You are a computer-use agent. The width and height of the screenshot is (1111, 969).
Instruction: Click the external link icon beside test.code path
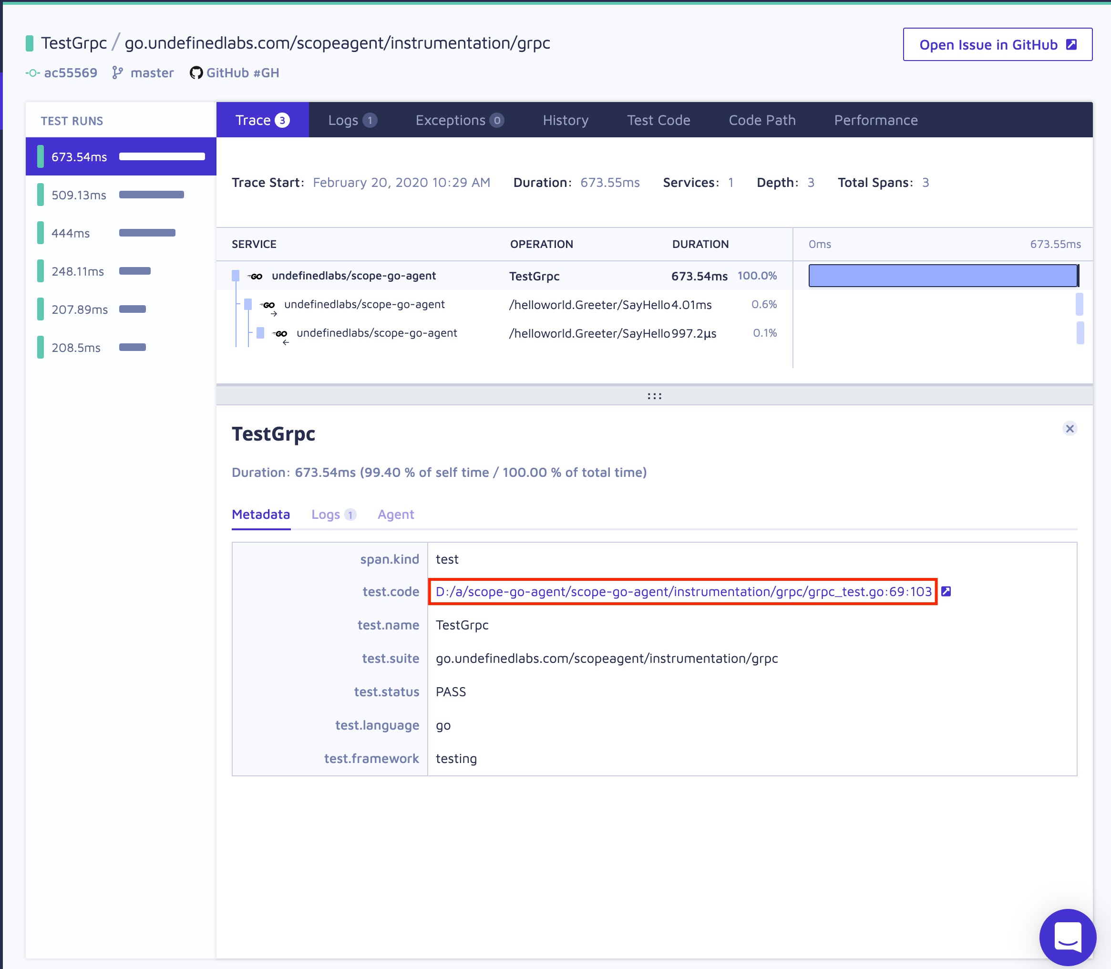(x=946, y=591)
